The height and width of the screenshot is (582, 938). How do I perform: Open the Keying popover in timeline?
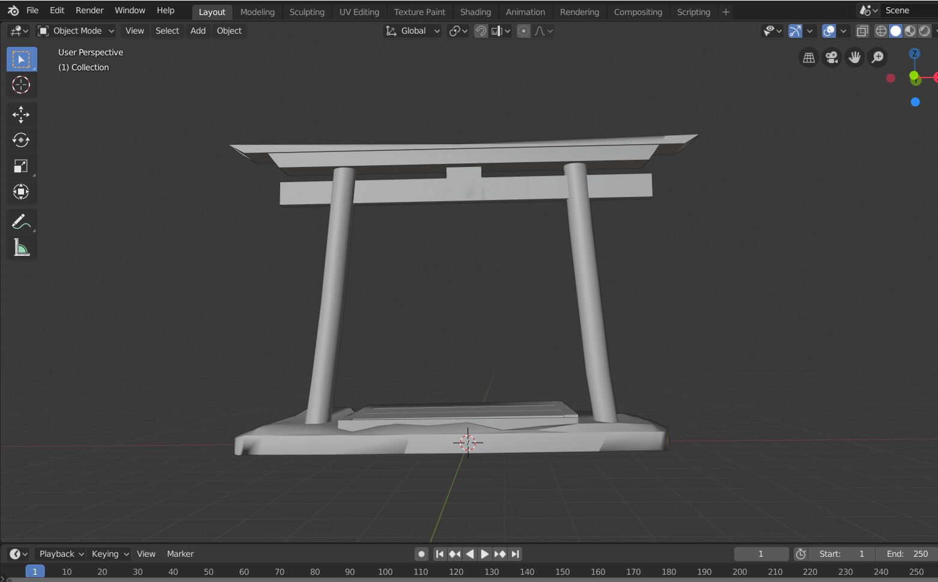coord(109,554)
